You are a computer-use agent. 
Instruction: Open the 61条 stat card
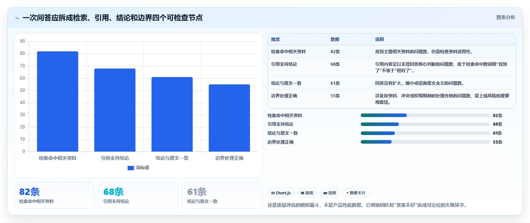click(x=222, y=195)
